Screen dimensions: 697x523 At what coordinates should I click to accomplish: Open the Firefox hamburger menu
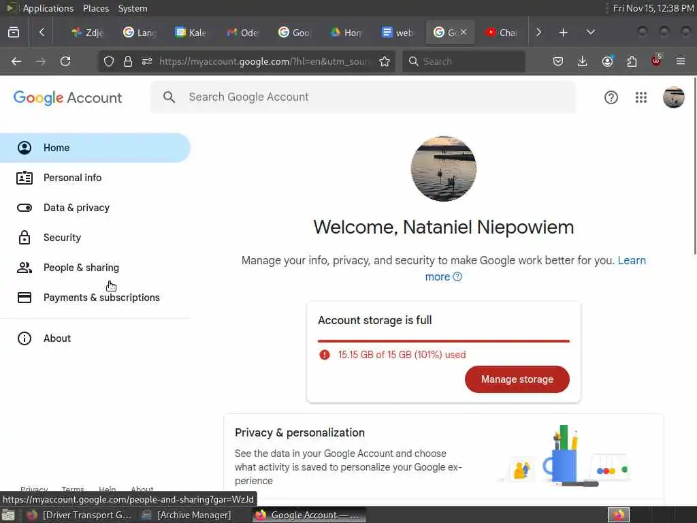[681, 61]
